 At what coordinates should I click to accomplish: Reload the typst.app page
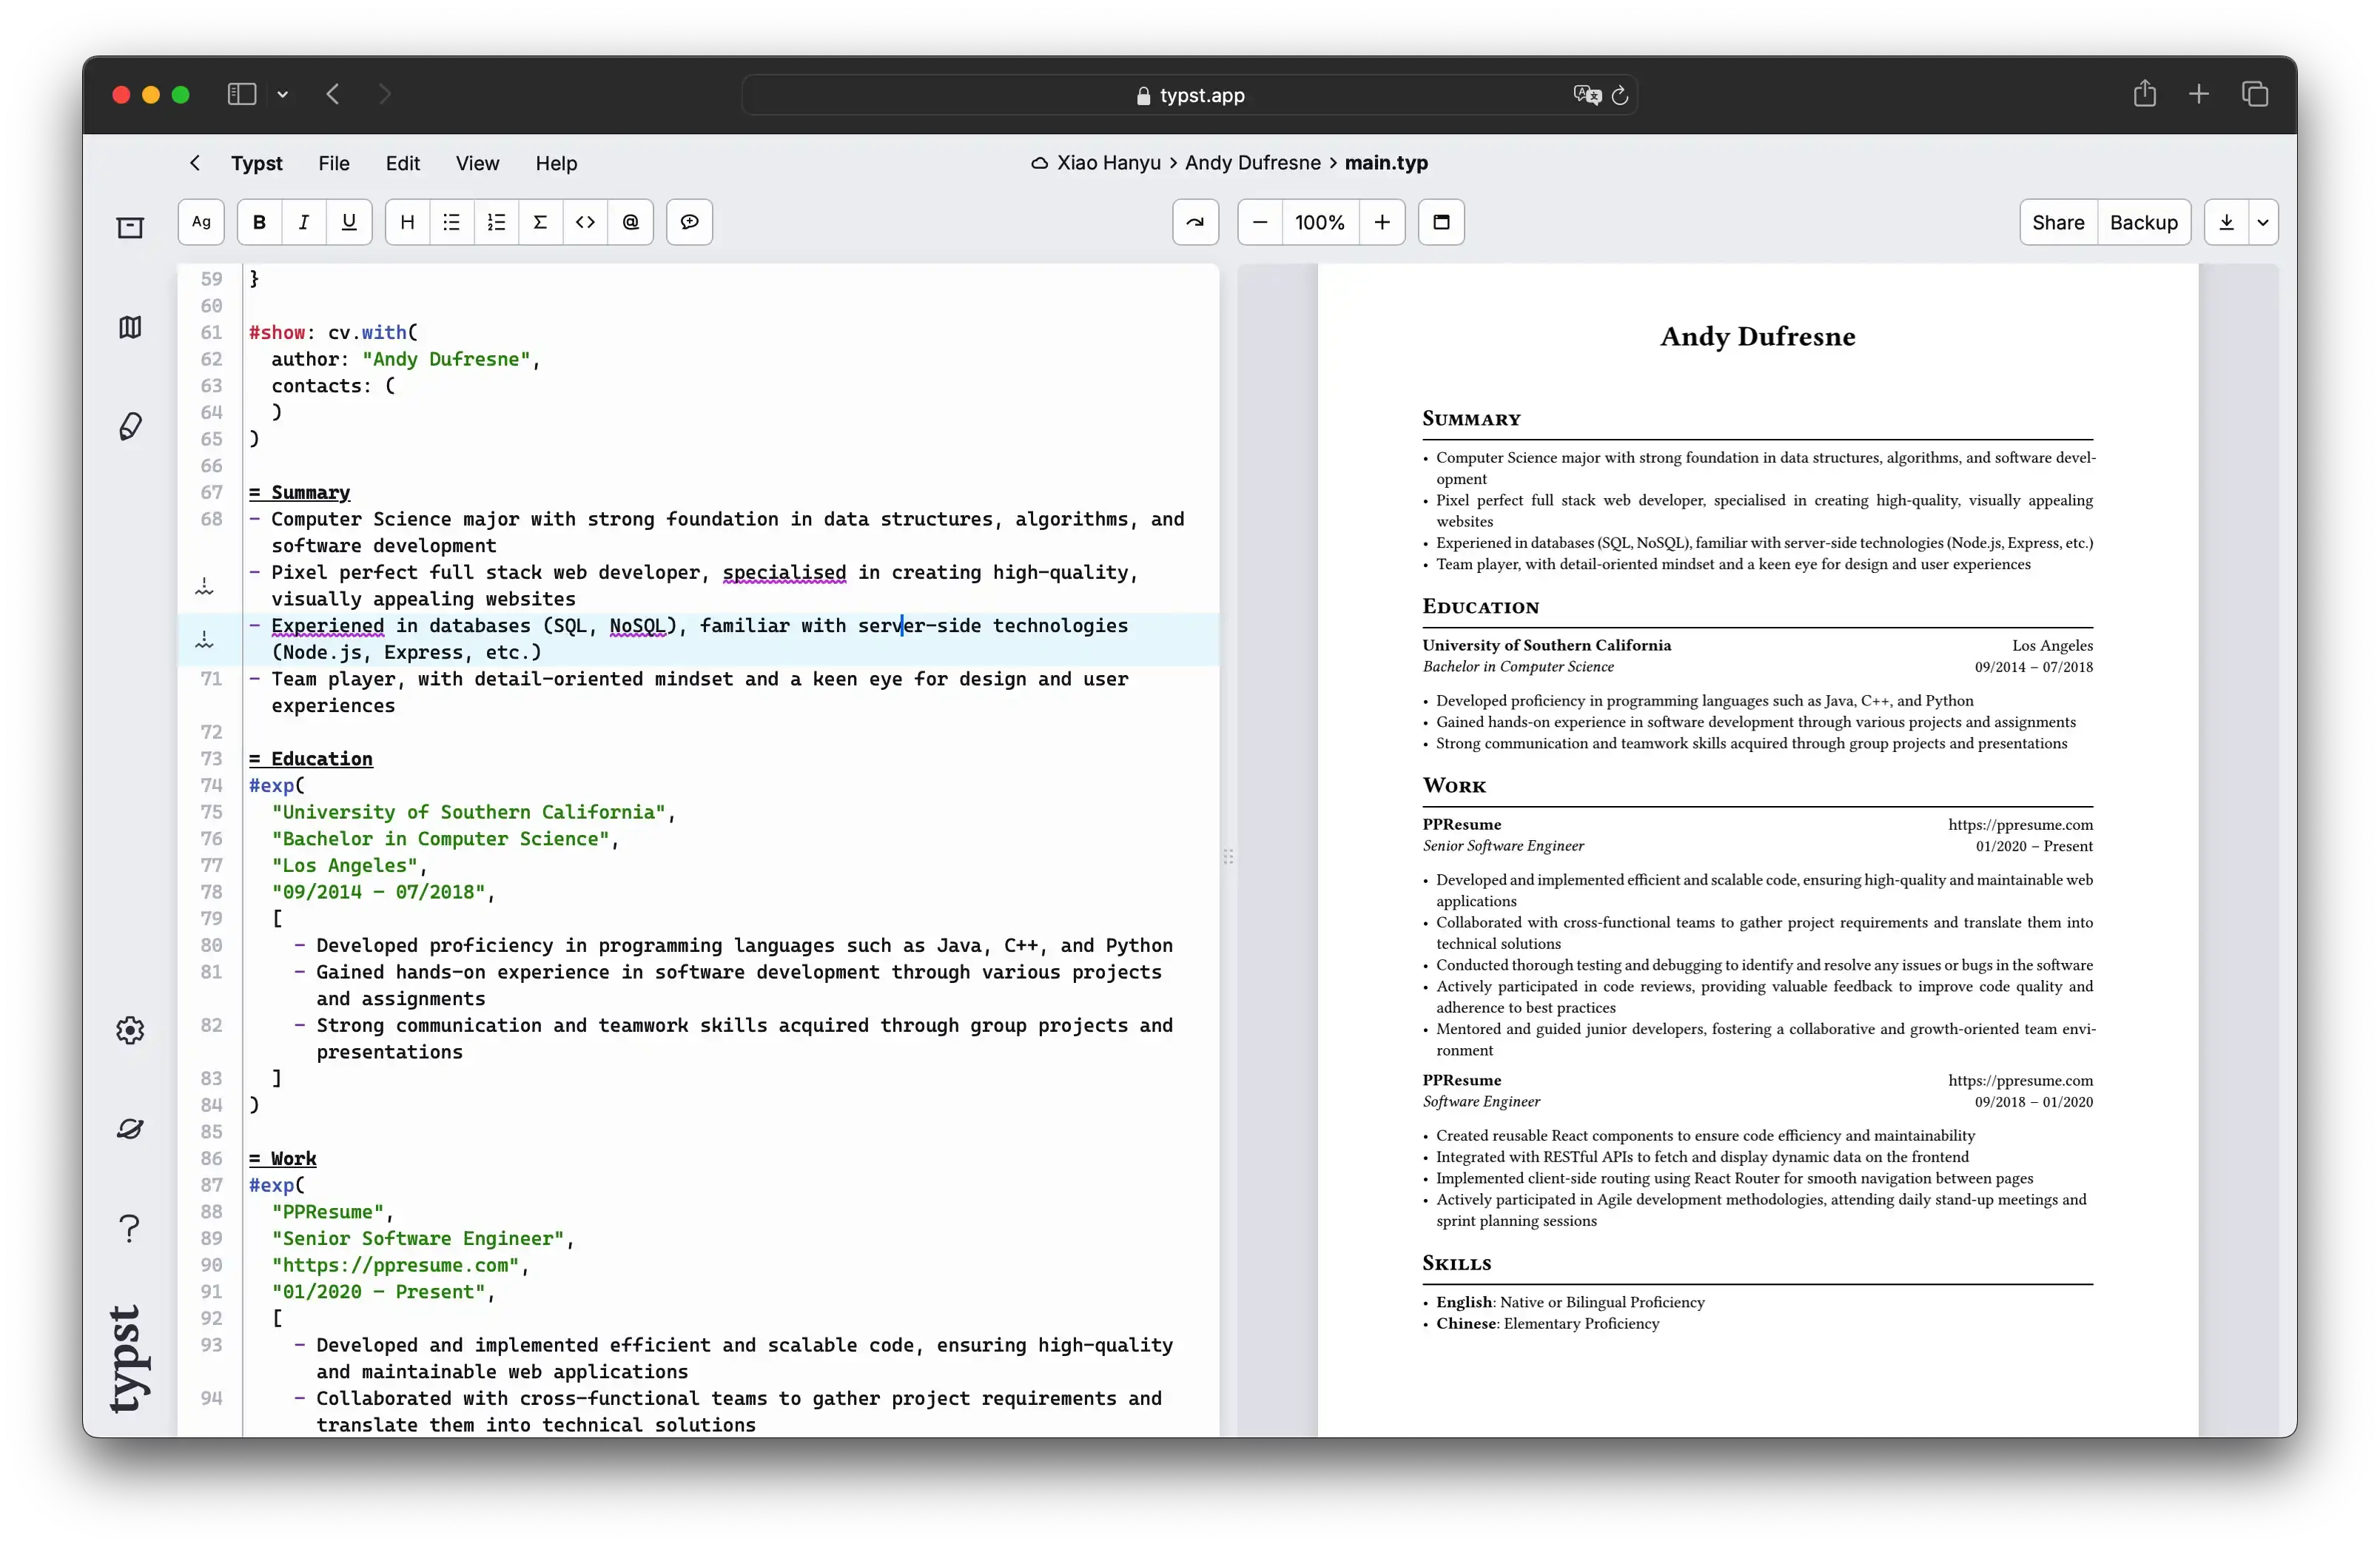coord(1620,95)
